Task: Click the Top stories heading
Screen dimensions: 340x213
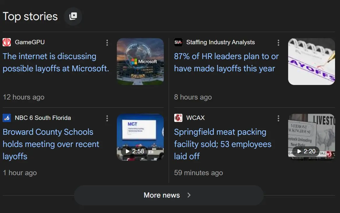Action: pyautogui.click(x=30, y=16)
